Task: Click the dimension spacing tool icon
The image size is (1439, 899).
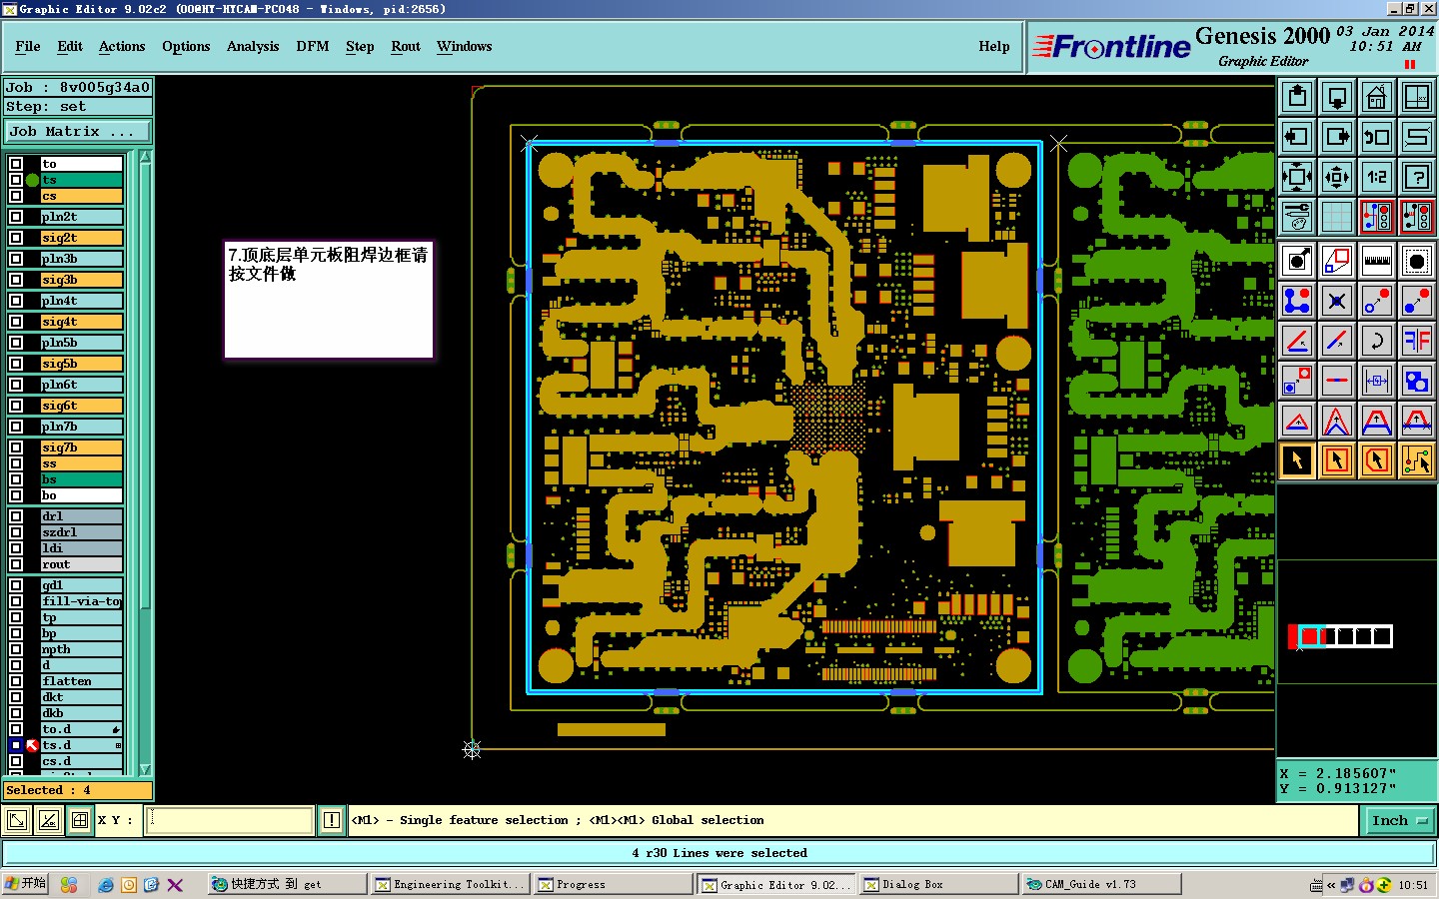Action: click(x=1377, y=381)
